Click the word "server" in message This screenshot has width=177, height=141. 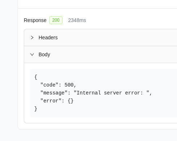(113, 93)
